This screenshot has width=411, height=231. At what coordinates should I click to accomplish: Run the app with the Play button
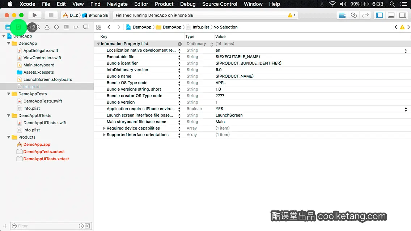[x=34, y=15]
